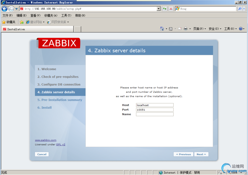Screen dimensions: 248x175
Task: Click the blue Help question mark icon
Action: coord(241,29)
